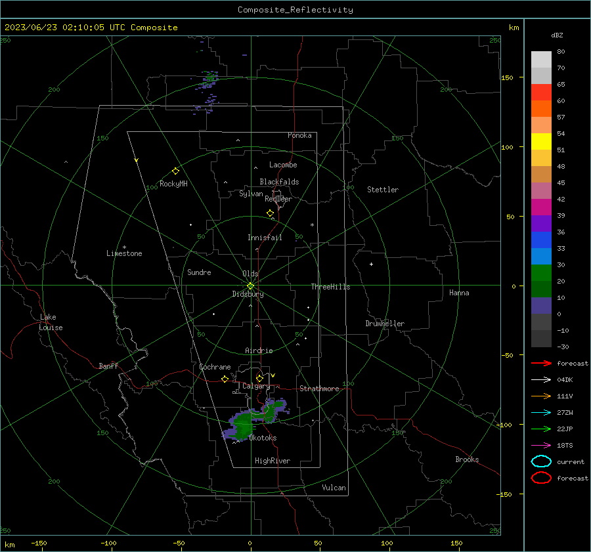Click the Blackfalds city label

[x=279, y=182]
